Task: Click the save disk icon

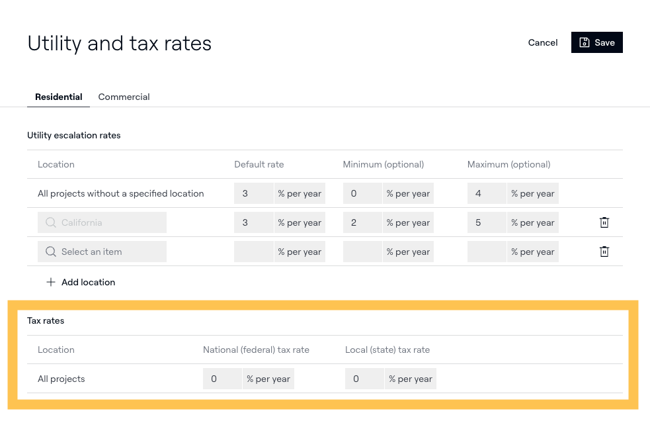Action: pyautogui.click(x=585, y=42)
